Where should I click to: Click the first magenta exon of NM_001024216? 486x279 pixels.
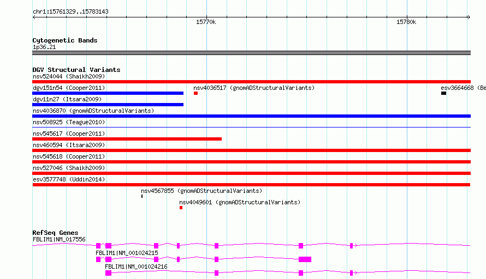108,273
